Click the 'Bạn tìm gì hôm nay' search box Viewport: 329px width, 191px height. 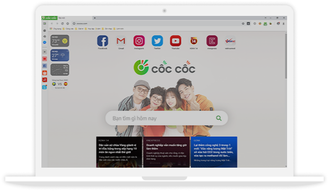(x=167, y=118)
